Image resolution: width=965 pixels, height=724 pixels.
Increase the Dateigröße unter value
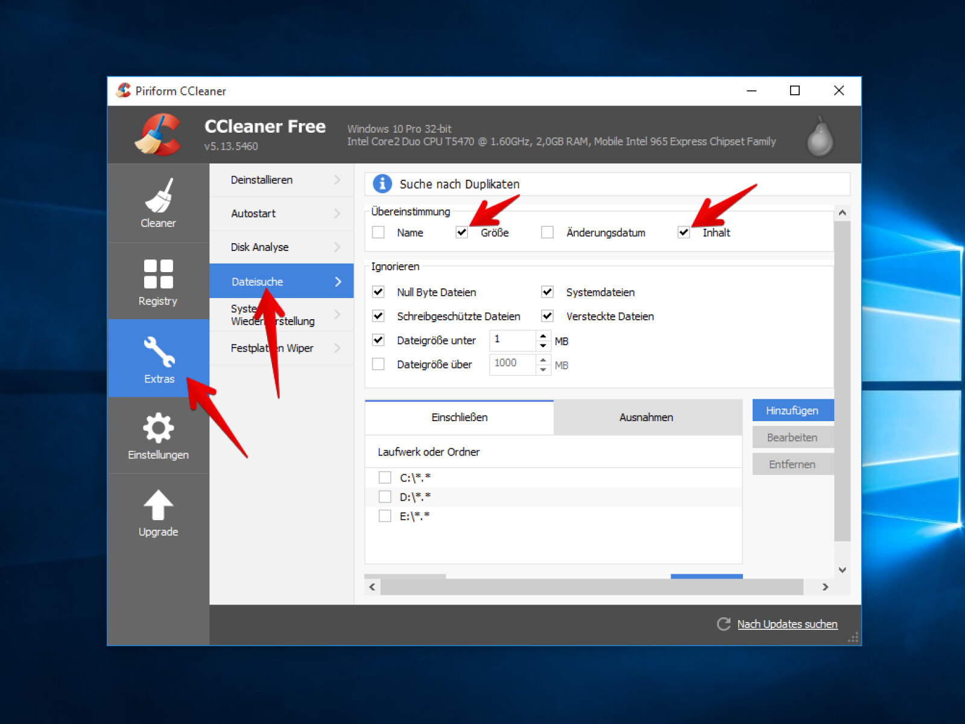click(543, 335)
